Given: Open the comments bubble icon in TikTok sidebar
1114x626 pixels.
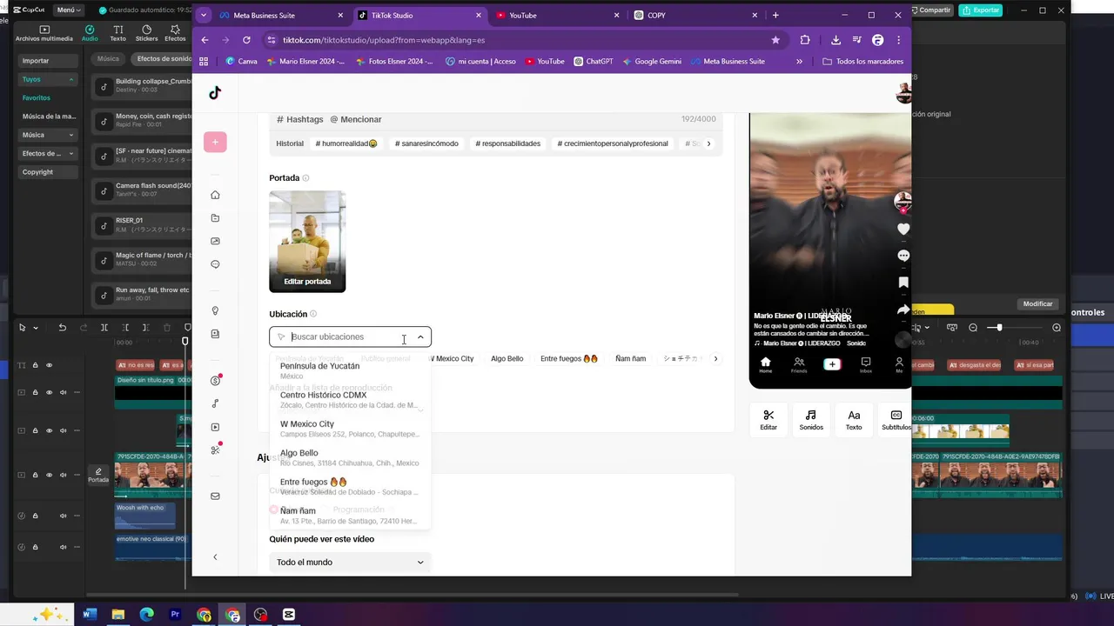Looking at the screenshot, I should pos(215,264).
